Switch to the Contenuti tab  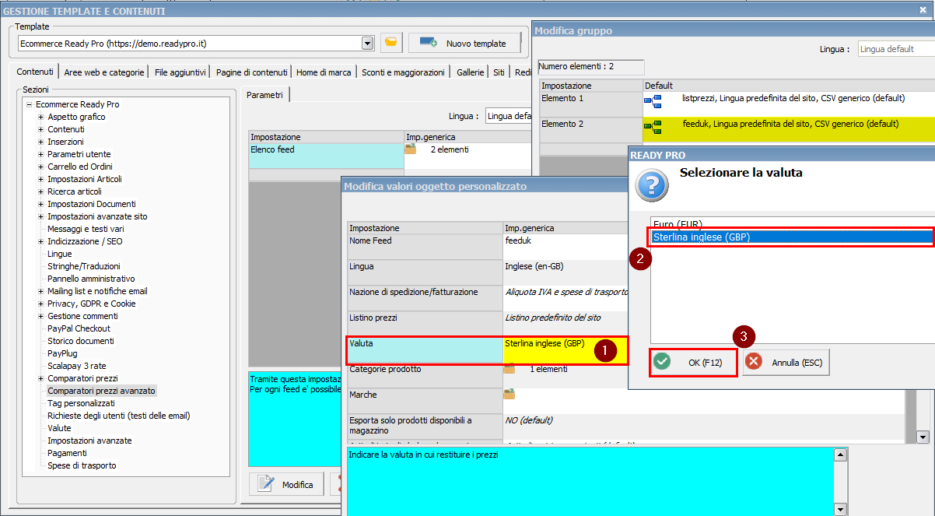coord(35,72)
